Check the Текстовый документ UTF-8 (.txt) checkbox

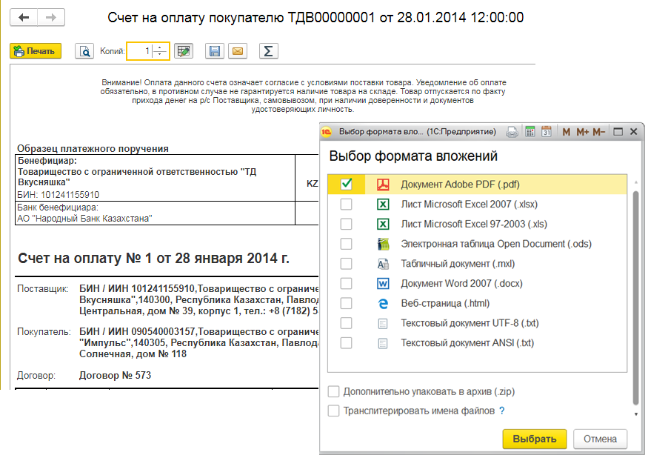tap(347, 323)
